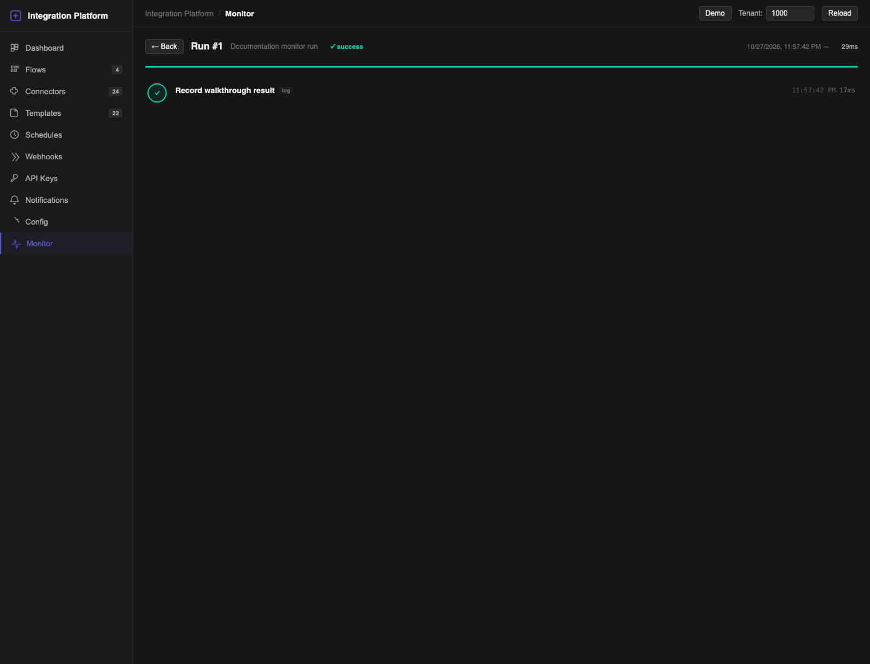Open Schedules from sidebar

[66, 135]
